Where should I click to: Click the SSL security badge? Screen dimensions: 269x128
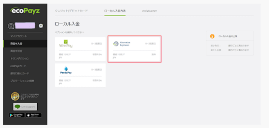[x=15, y=96]
